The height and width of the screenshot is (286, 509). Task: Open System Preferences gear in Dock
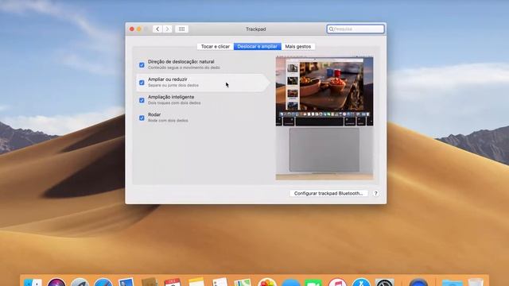(385, 283)
